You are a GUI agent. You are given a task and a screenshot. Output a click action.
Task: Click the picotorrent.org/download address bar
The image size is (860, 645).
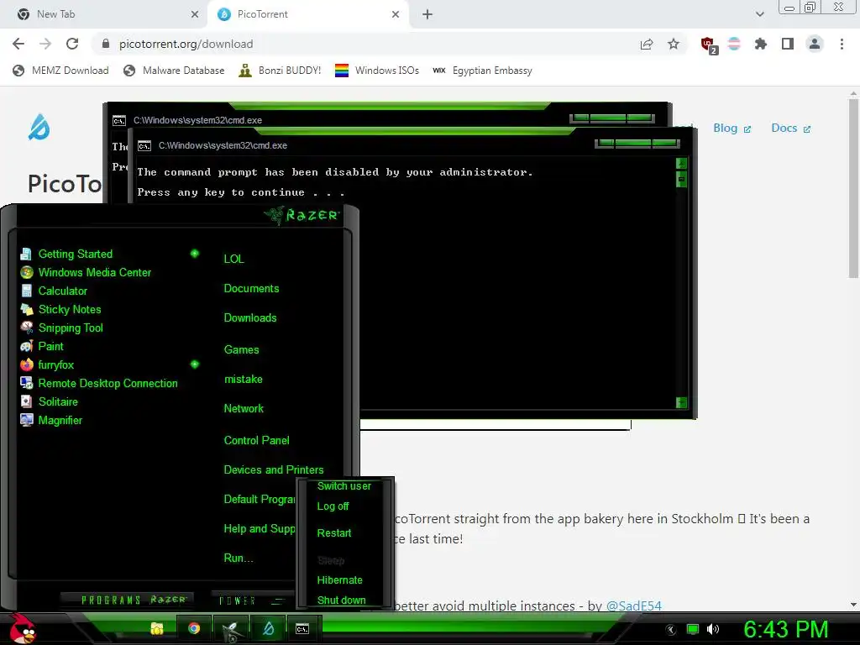362,44
